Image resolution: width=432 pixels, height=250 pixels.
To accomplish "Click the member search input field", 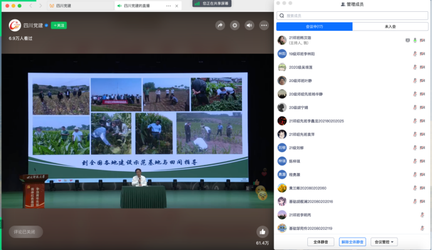I will (x=352, y=16).
